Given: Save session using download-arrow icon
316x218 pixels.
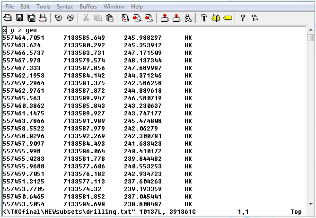Looking at the screenshot, I should pos(176,18).
